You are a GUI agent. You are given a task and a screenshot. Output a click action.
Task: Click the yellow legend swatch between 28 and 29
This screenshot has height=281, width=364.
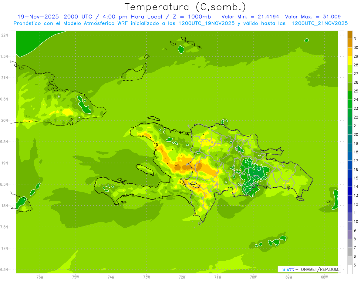point(350,61)
